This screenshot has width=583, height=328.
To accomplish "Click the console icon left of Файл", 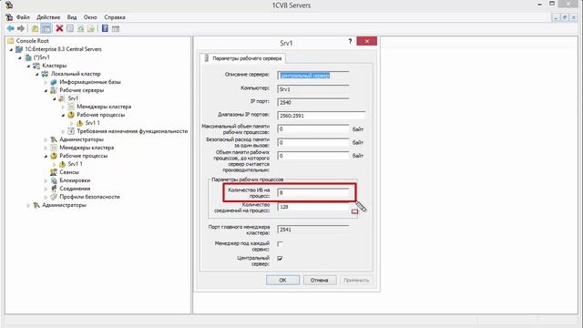I will [x=9, y=17].
